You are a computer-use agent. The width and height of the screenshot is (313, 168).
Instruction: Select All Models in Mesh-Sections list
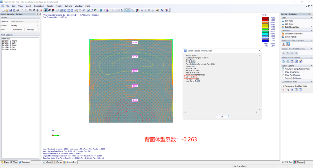point(6,39)
